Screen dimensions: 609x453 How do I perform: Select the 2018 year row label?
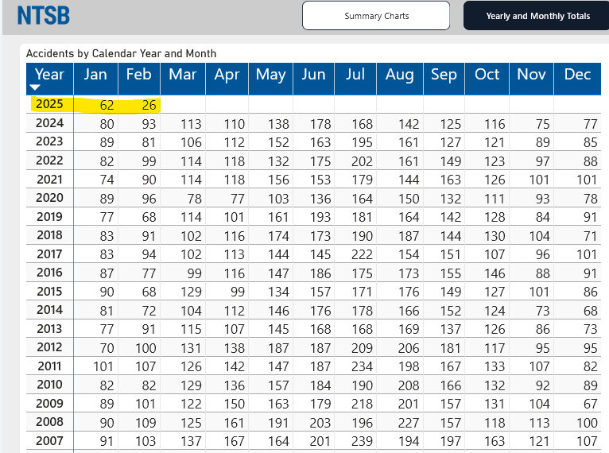click(49, 235)
